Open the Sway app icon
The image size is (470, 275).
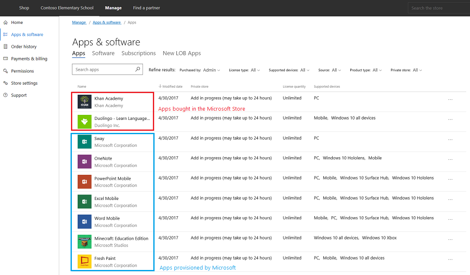tap(84, 142)
